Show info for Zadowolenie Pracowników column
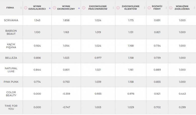Viewport: 196px width, 115px height. coord(84,8)
